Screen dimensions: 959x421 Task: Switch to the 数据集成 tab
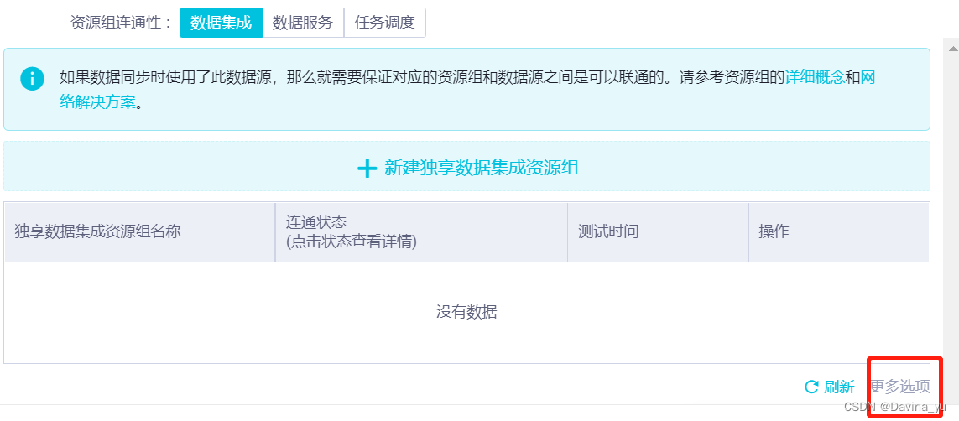[x=221, y=23]
